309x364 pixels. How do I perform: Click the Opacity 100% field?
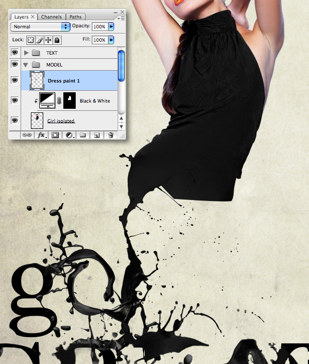click(100, 26)
